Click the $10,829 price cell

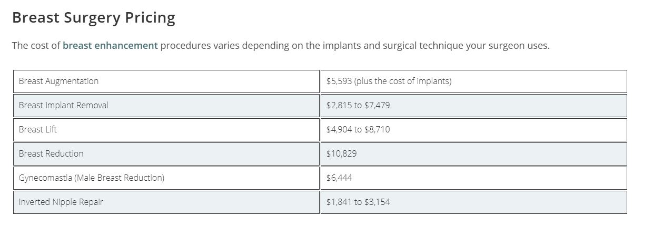click(341, 154)
